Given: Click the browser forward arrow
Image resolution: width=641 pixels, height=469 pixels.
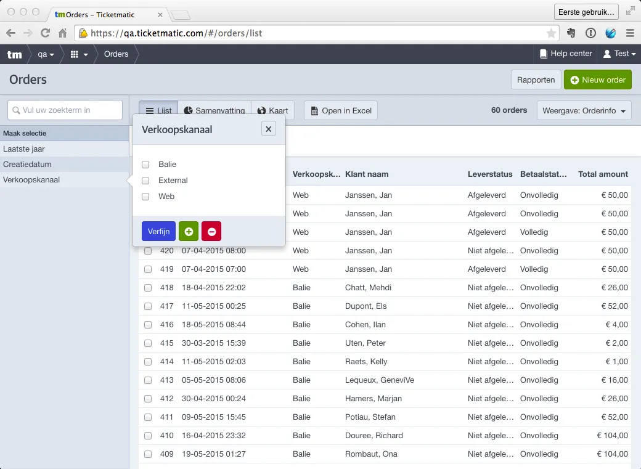Looking at the screenshot, I should coord(28,33).
